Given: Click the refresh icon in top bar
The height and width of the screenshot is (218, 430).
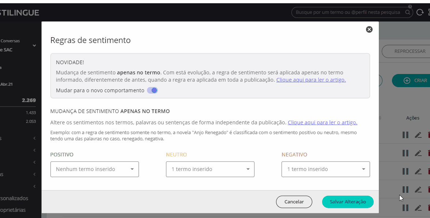Looking at the screenshot, I should point(420,13).
